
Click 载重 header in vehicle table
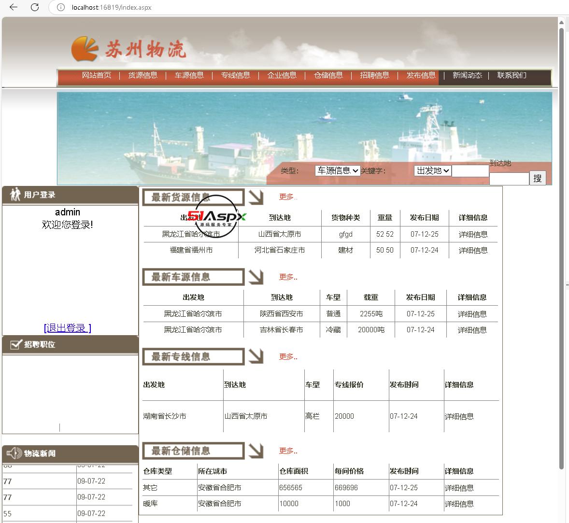point(371,297)
